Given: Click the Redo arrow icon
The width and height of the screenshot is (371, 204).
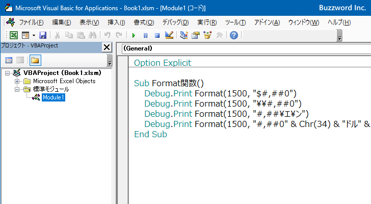Looking at the screenshot, I should [x=119, y=35].
